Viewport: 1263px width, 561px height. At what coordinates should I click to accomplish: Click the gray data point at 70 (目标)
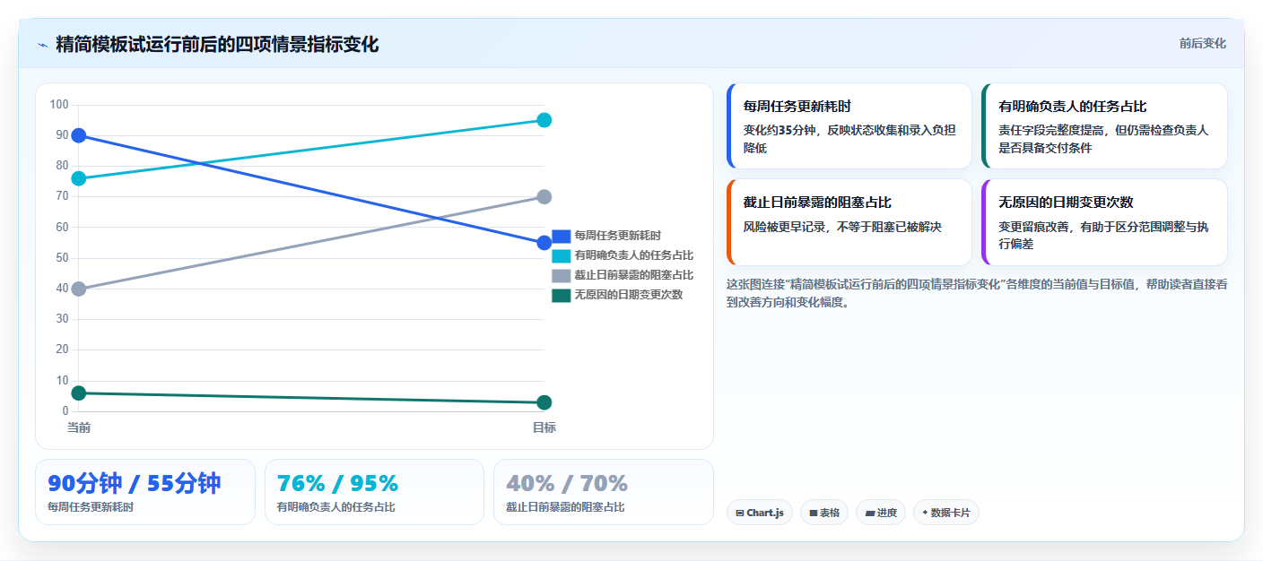click(544, 197)
